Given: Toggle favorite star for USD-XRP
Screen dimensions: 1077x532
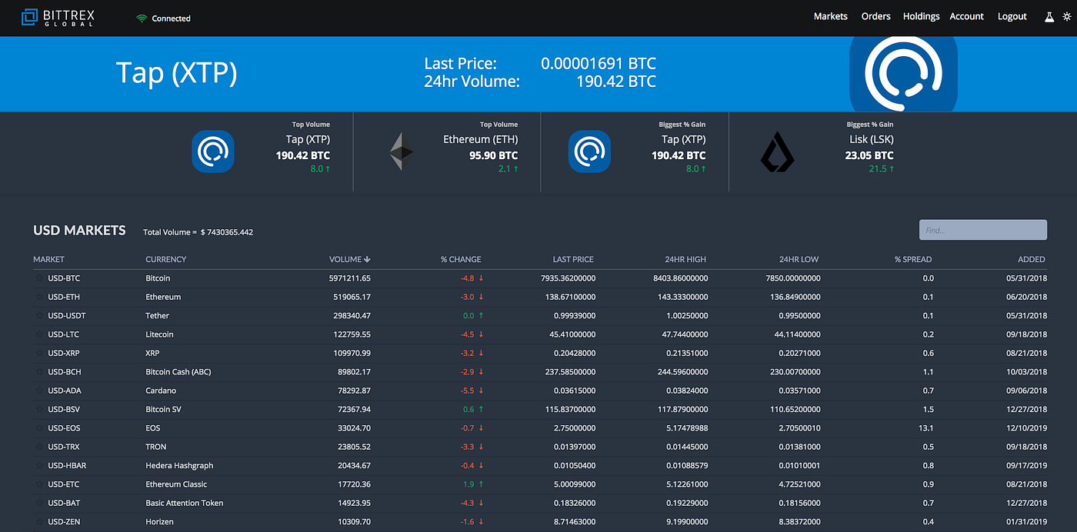Looking at the screenshot, I should point(39,353).
